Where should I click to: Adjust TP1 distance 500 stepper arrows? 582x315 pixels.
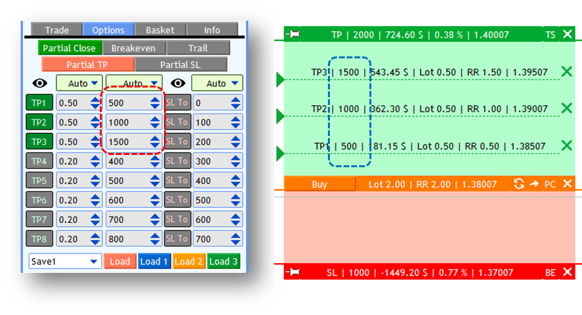(x=155, y=103)
